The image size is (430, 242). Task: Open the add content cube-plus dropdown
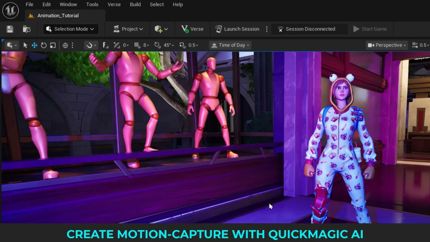pyautogui.click(x=161, y=29)
